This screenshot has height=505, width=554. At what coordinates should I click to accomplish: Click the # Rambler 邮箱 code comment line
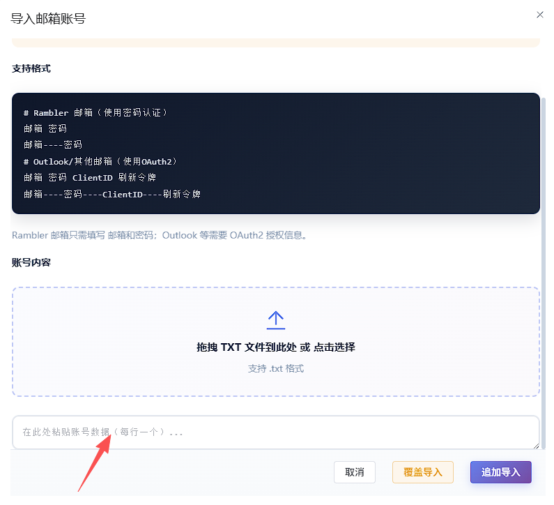tap(95, 113)
